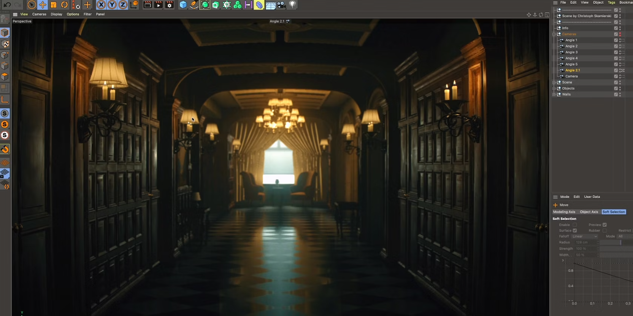The image size is (633, 316).
Task: Open the viewport View menu
Action: (24, 14)
